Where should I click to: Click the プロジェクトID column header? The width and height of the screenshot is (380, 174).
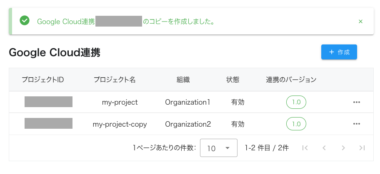pos(43,80)
